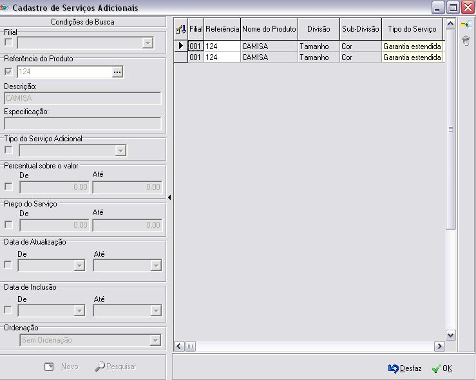This screenshot has height=380, width=476.
Task: Click the Novo button
Action: coord(62,366)
